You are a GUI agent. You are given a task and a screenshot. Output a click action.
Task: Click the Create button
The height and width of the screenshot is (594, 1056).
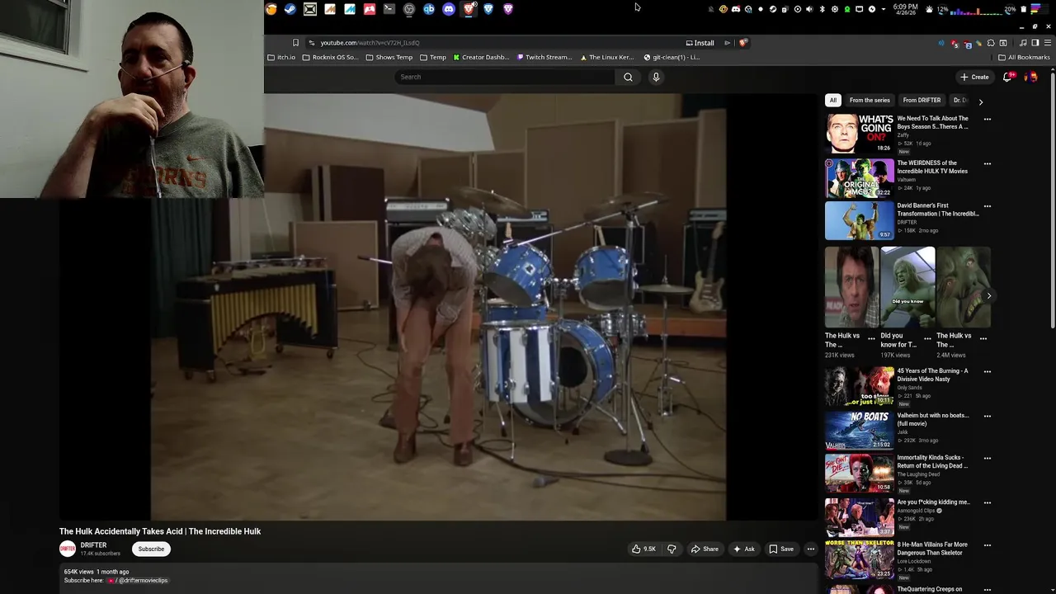click(x=974, y=77)
